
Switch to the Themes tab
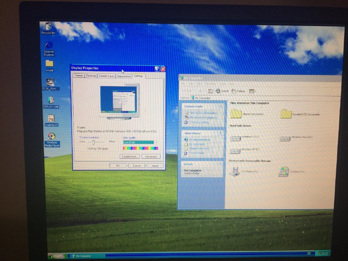coord(79,76)
